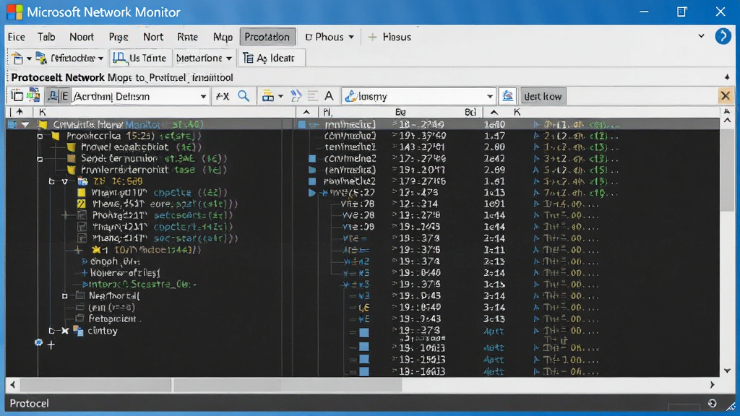740x416 pixels.
Task: Expand the Sendt ter numlon node
Action: pos(40,159)
